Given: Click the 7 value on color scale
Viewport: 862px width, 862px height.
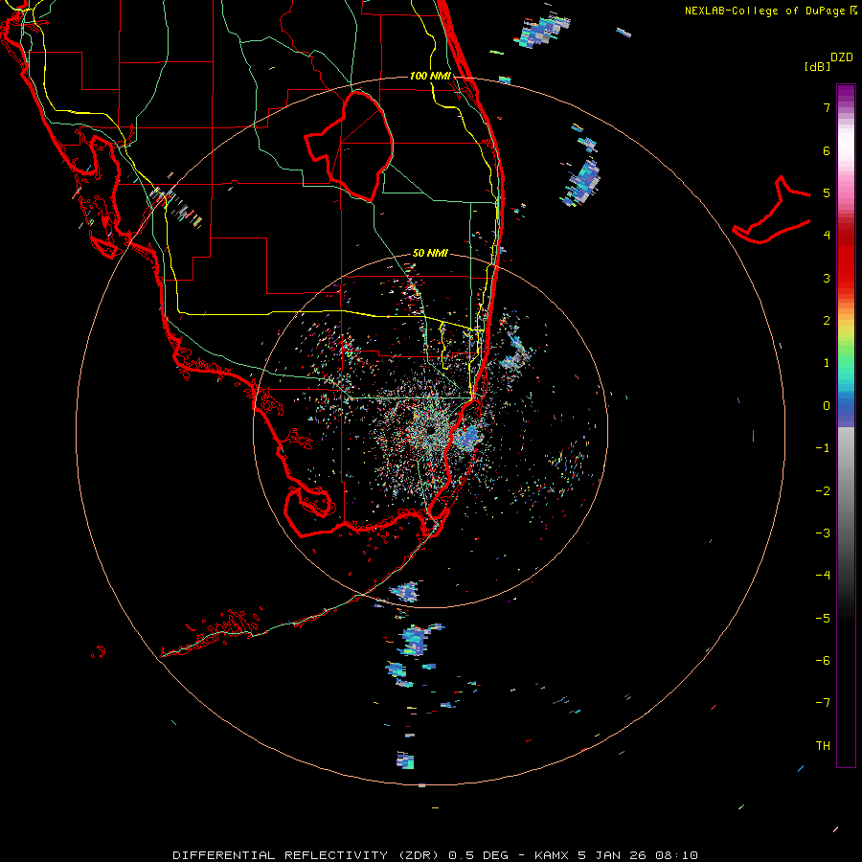Looking at the screenshot, I should click(827, 107).
